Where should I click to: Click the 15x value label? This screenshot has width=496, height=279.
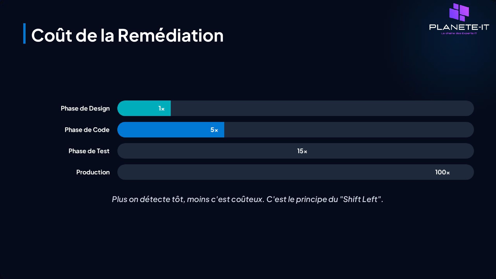(302, 151)
